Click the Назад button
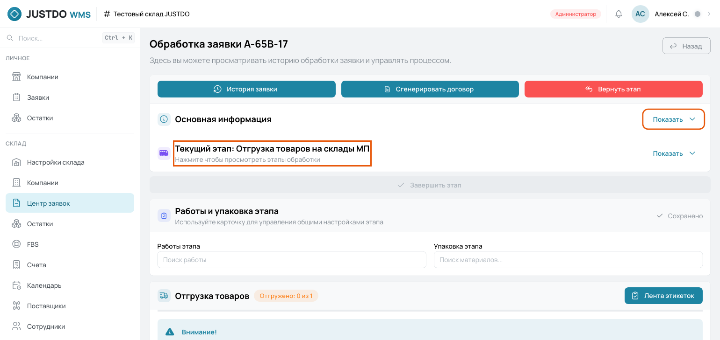The width and height of the screenshot is (720, 340). (686, 46)
